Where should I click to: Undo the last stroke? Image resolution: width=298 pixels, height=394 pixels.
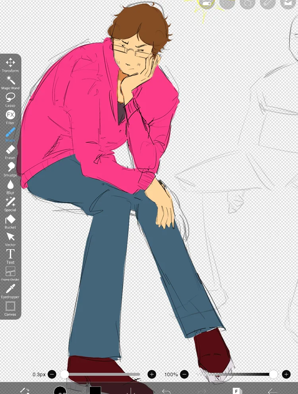point(166,391)
